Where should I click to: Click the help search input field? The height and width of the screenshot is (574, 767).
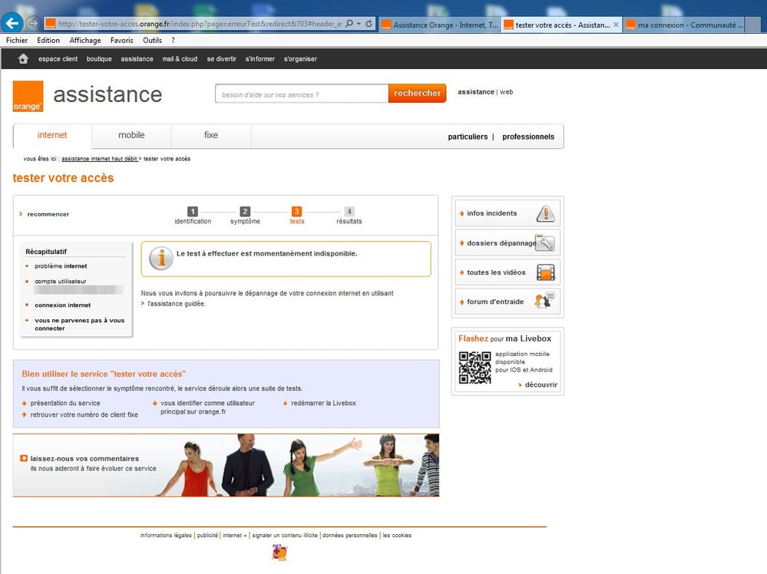pos(302,94)
